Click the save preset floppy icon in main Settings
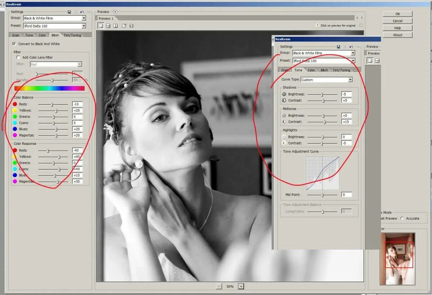The width and height of the screenshot is (432, 295). click(x=69, y=12)
